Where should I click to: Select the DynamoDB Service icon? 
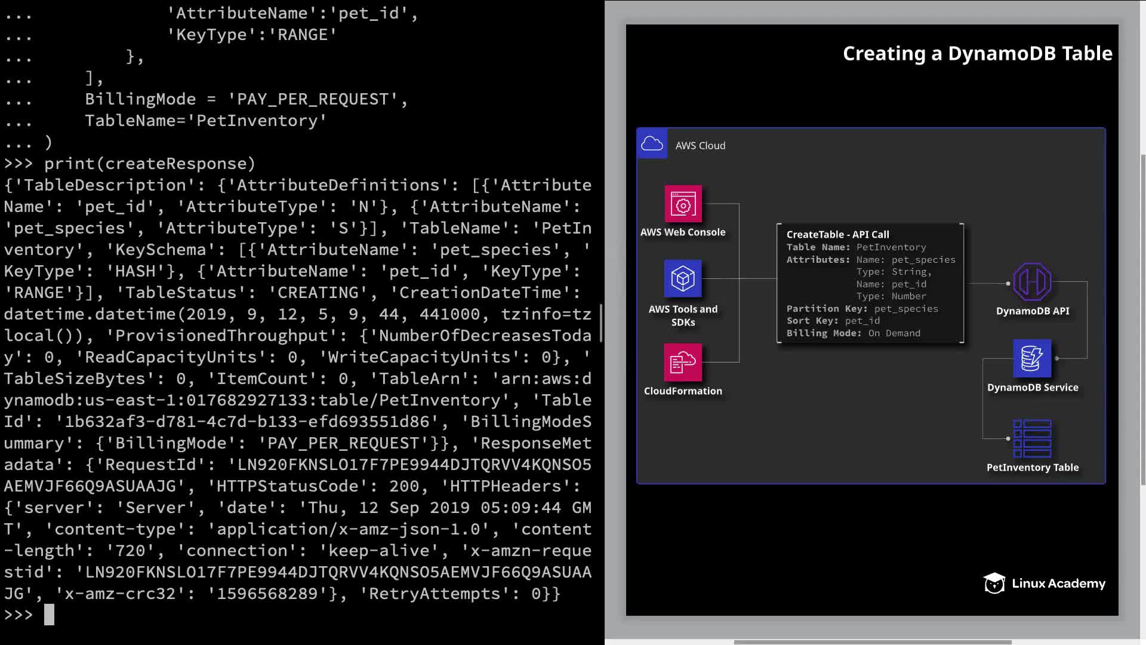1032,358
